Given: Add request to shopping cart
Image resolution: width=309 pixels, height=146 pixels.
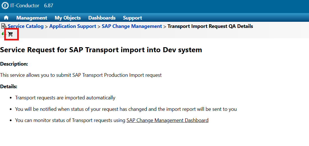Looking at the screenshot, I should (11, 34).
